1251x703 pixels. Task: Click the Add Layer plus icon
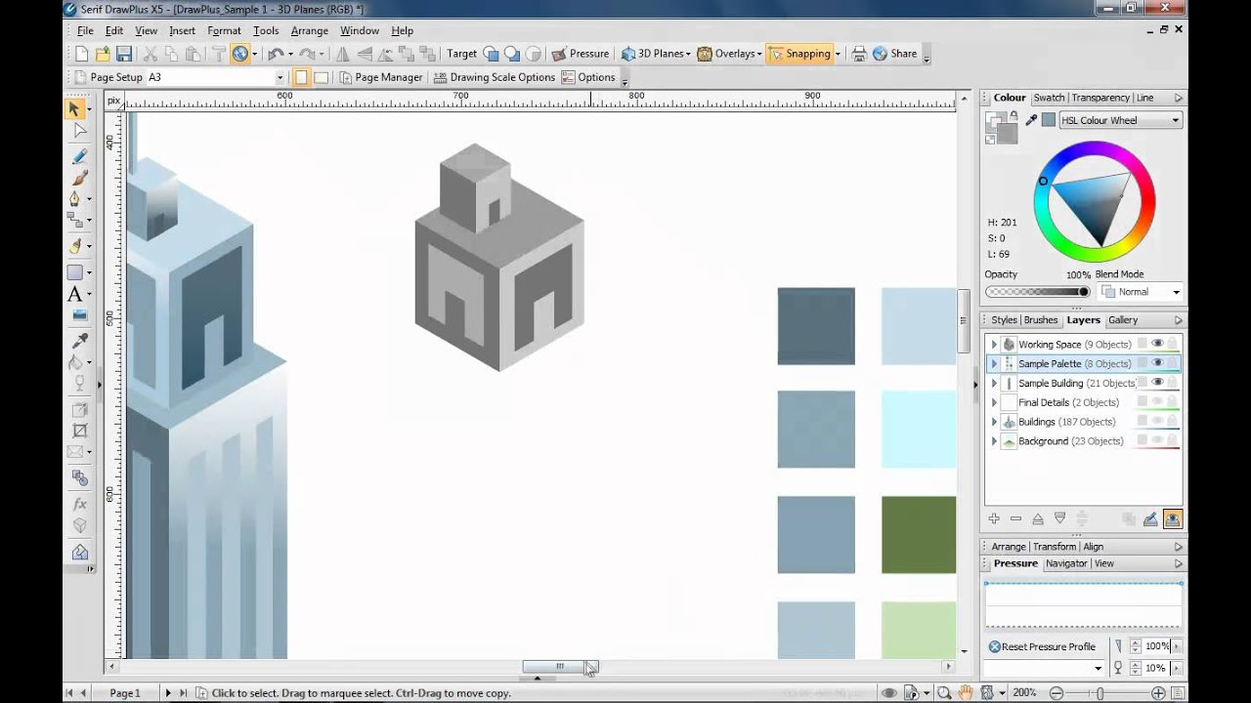tap(994, 518)
